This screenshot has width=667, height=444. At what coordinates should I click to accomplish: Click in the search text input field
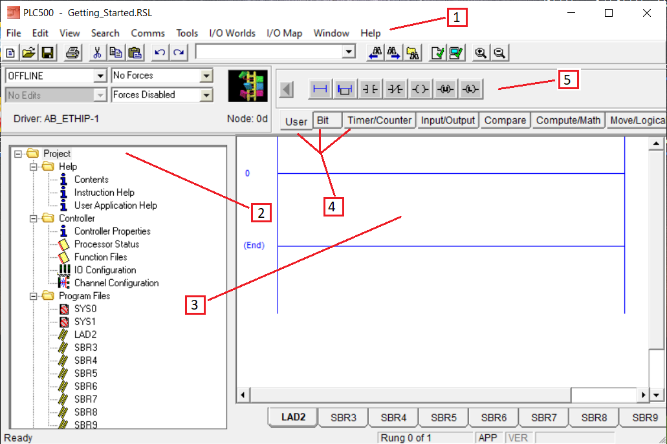pyautogui.click(x=269, y=52)
